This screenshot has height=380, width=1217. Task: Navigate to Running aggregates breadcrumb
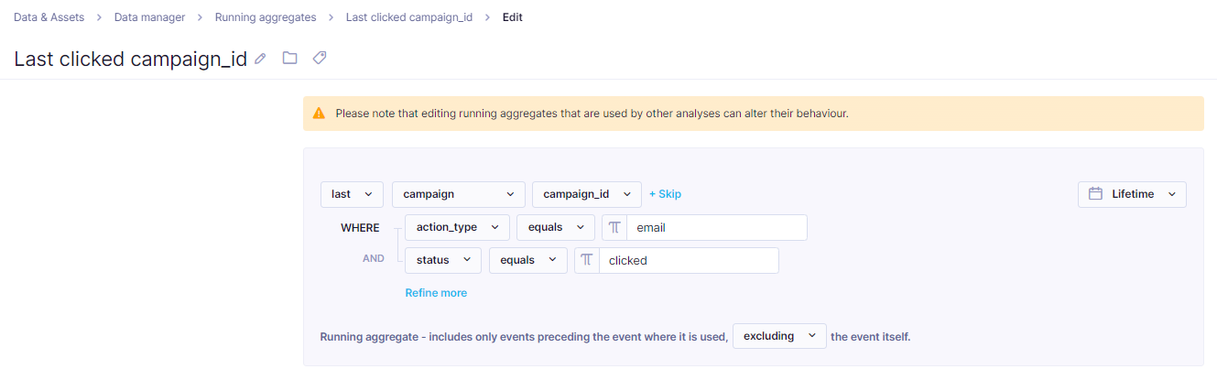tap(266, 17)
